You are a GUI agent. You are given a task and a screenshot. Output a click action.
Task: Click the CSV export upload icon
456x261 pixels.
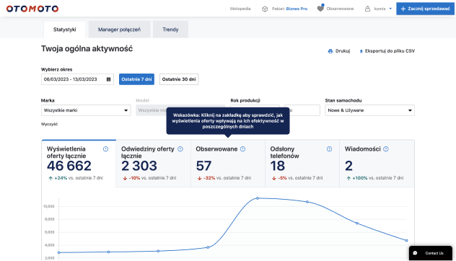tap(361, 51)
